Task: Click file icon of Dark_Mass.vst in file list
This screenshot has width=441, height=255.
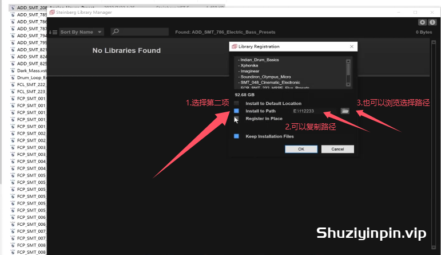Action: pos(13,70)
